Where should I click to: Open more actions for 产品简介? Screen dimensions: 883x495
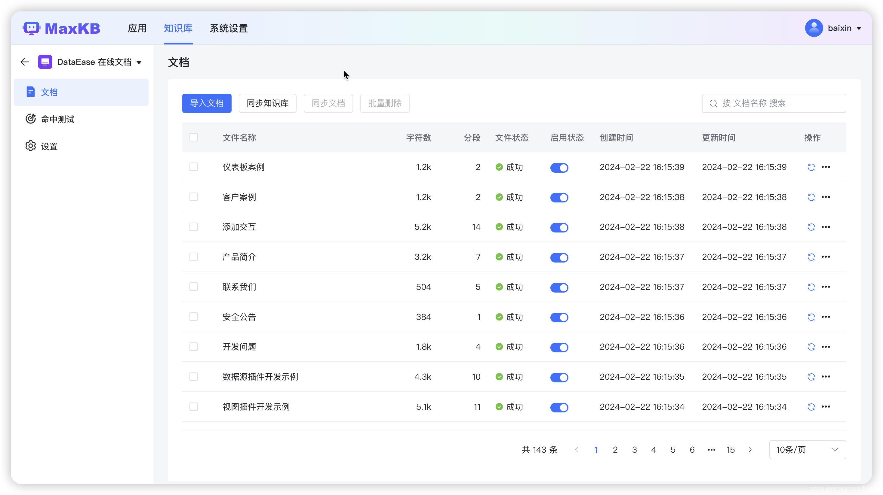point(826,257)
